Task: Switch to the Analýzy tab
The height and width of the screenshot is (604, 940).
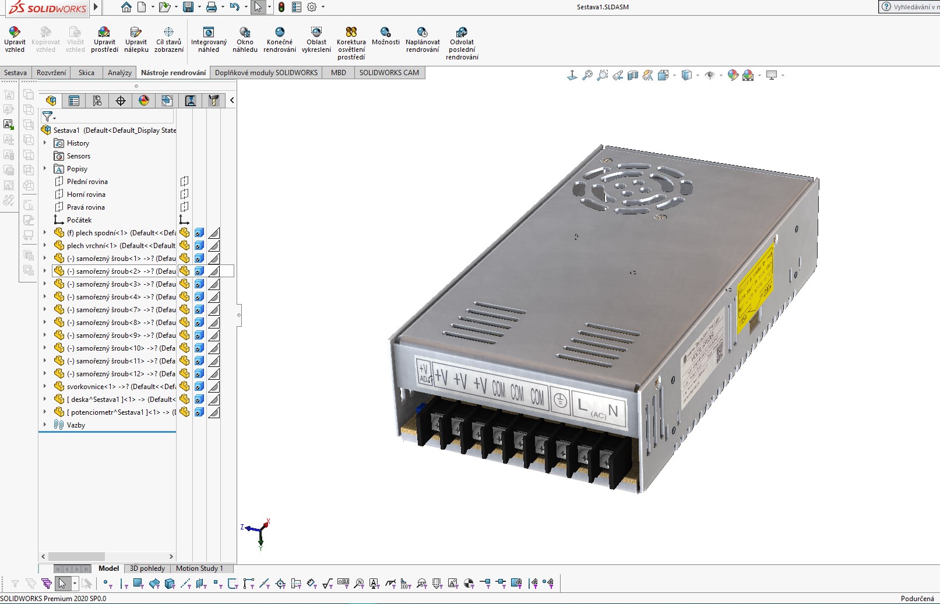Action: click(x=119, y=73)
